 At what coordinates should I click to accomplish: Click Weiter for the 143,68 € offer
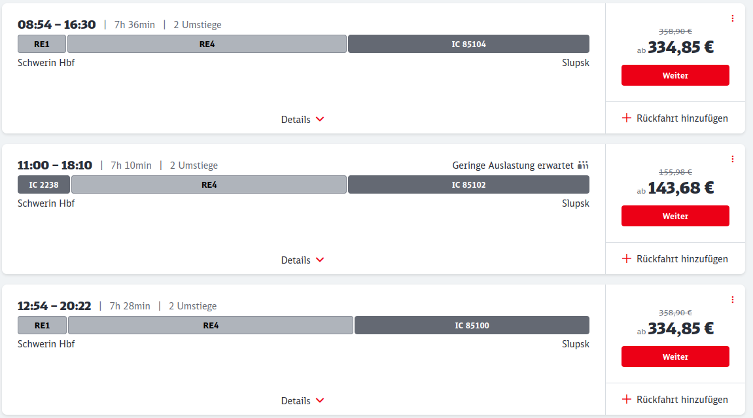click(x=675, y=216)
